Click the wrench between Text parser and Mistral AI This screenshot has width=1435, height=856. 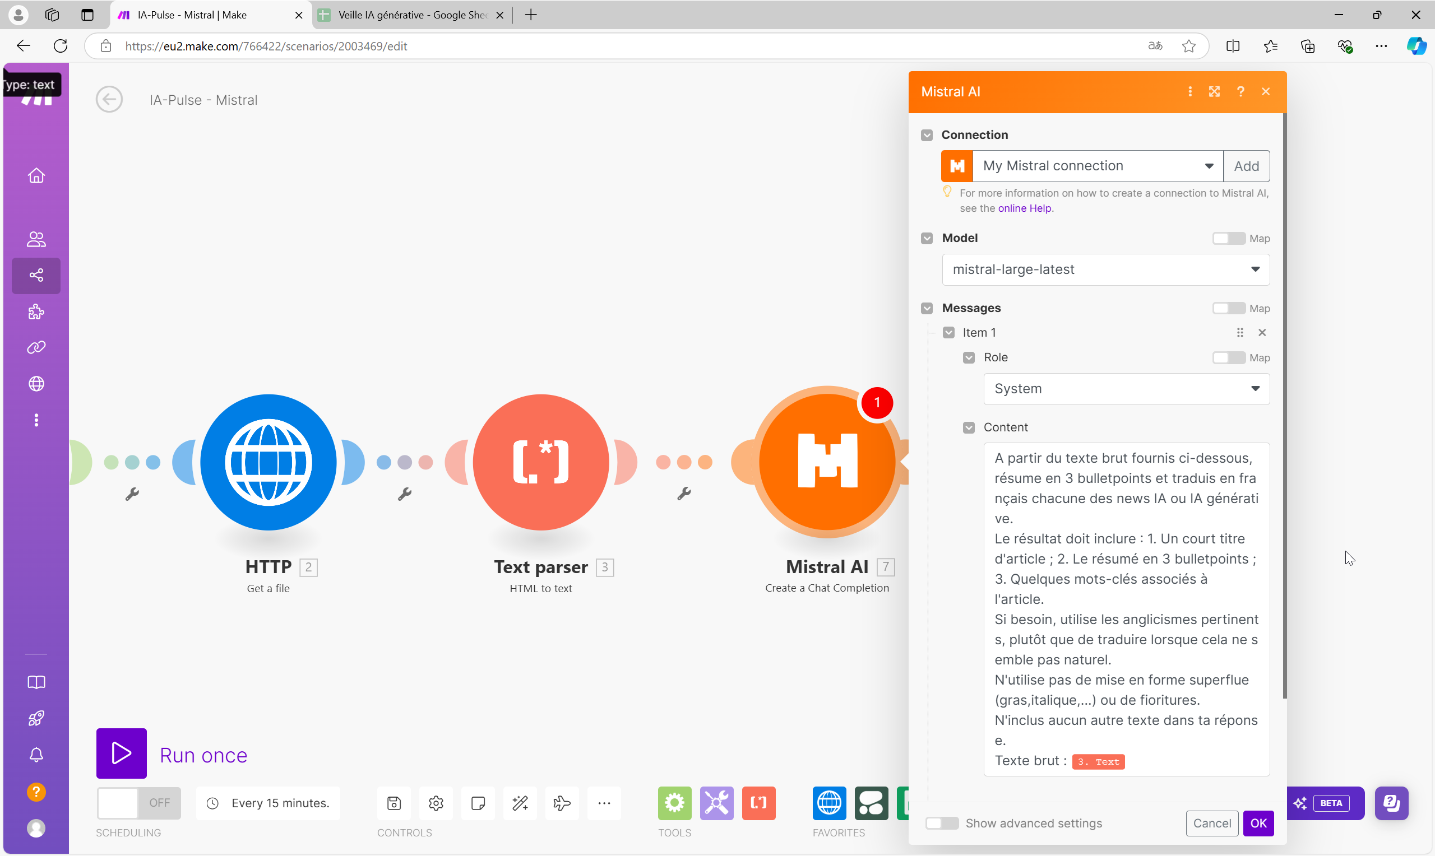tap(684, 493)
